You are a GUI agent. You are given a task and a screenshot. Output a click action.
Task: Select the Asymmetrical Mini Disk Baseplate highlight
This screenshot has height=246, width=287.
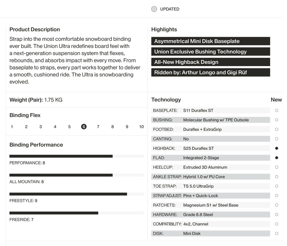click(210, 41)
